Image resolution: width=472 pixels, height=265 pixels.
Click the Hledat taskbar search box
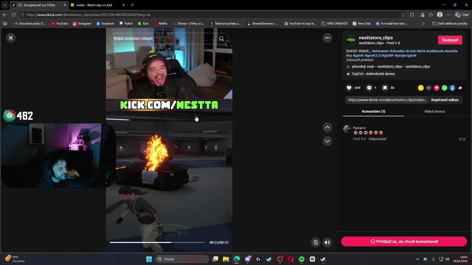click(182, 259)
